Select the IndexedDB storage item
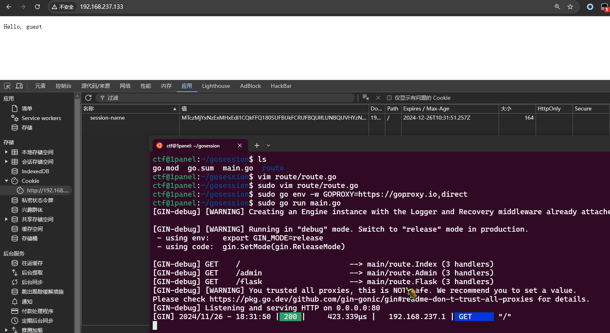The image size is (610, 333). tap(35, 171)
